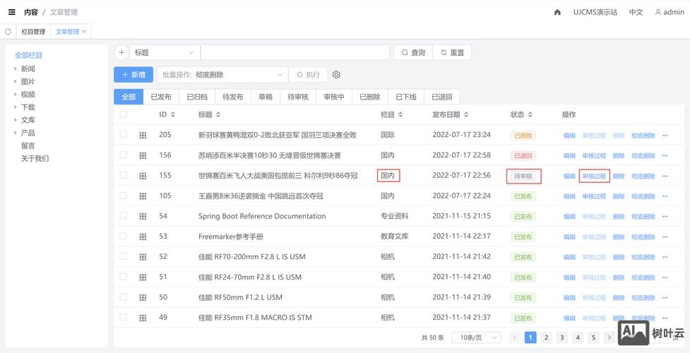
Task: Open the 栏目管理 page tab
Action: pos(33,32)
